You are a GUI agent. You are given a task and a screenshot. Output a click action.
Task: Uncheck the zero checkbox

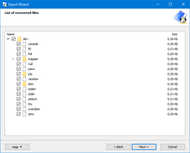[18, 114]
